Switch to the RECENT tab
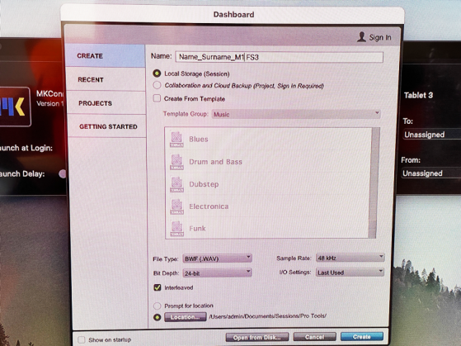Image resolution: width=461 pixels, height=346 pixels. (106, 79)
